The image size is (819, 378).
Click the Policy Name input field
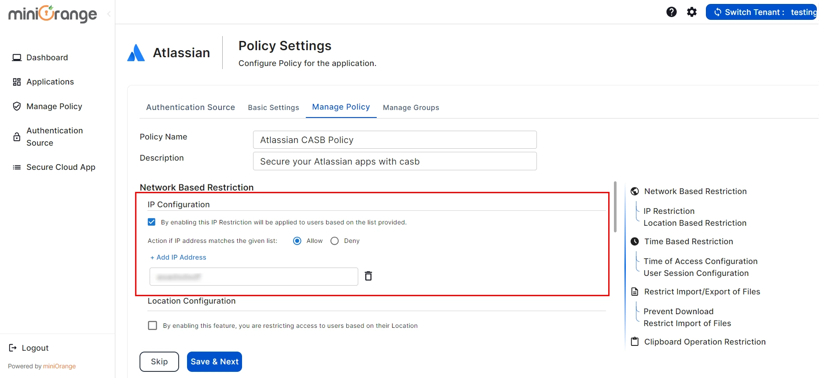tap(395, 140)
